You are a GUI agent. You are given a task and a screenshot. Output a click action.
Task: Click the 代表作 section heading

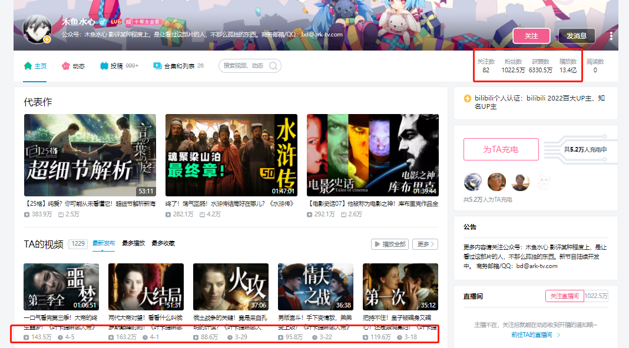(x=38, y=102)
